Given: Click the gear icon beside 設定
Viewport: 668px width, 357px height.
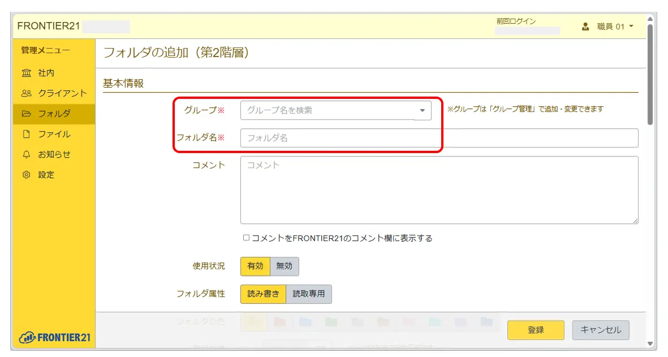Looking at the screenshot, I should [x=27, y=175].
